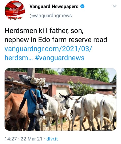The image size is (121, 144).
Task: Open the attached cattle photo
Action: point(60,99)
